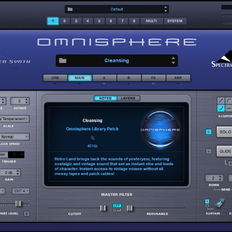
Task: Open the Normal clock speed dropdown
Action: click(15, 137)
